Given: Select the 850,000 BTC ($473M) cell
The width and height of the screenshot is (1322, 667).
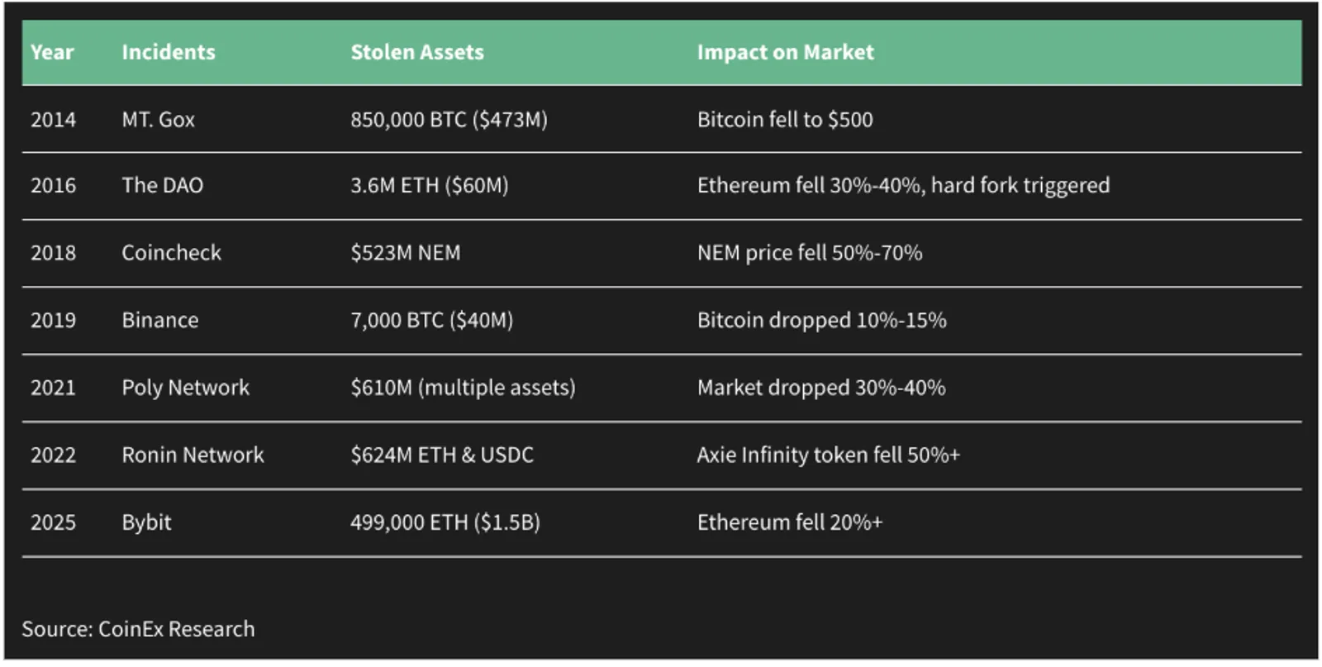Looking at the screenshot, I should coord(449,120).
